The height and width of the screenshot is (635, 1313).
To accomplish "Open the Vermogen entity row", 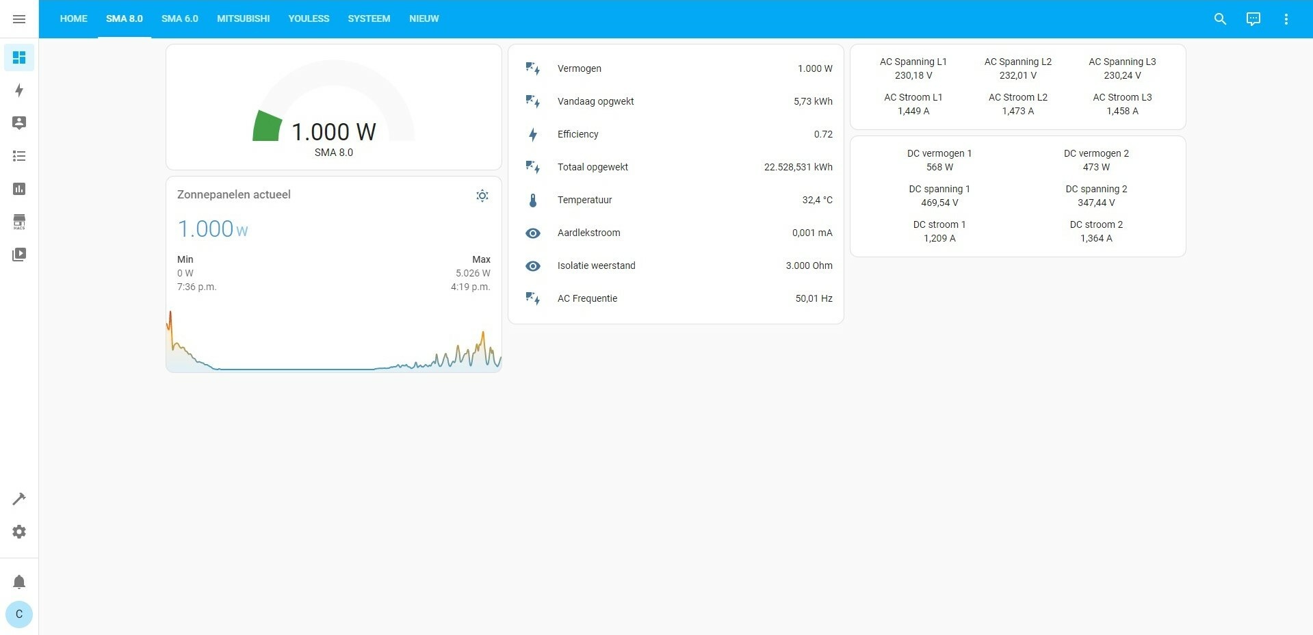I will click(x=676, y=68).
